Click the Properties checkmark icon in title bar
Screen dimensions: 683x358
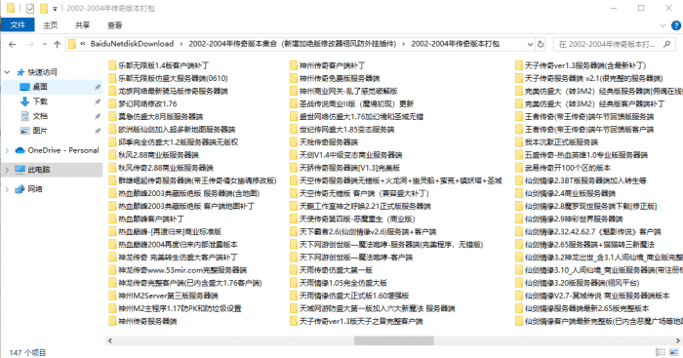pos(30,8)
